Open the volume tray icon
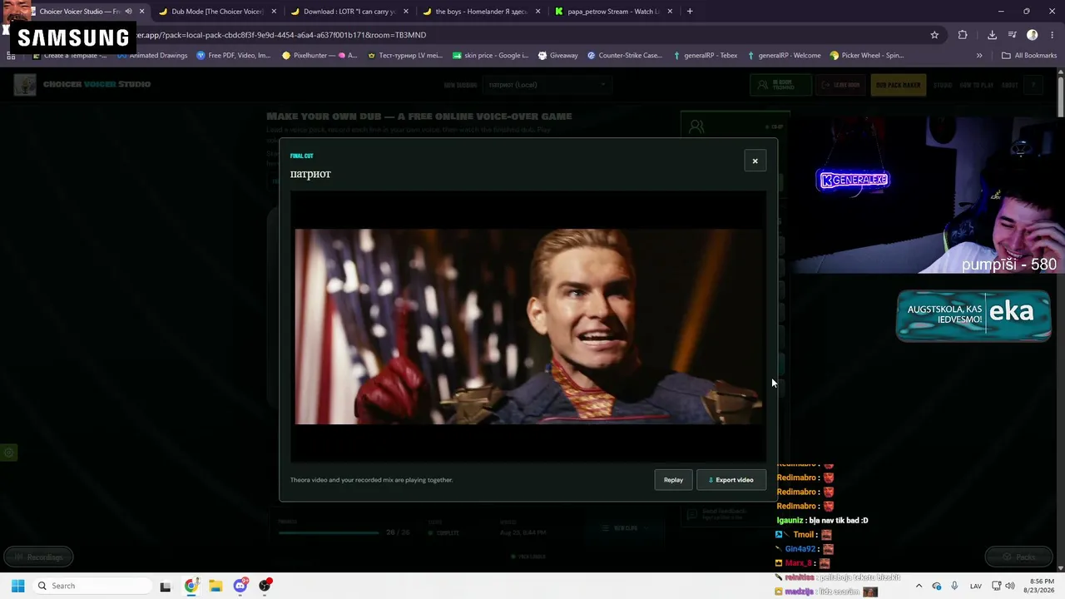Viewport: 1065px width, 599px height. click(x=1011, y=586)
